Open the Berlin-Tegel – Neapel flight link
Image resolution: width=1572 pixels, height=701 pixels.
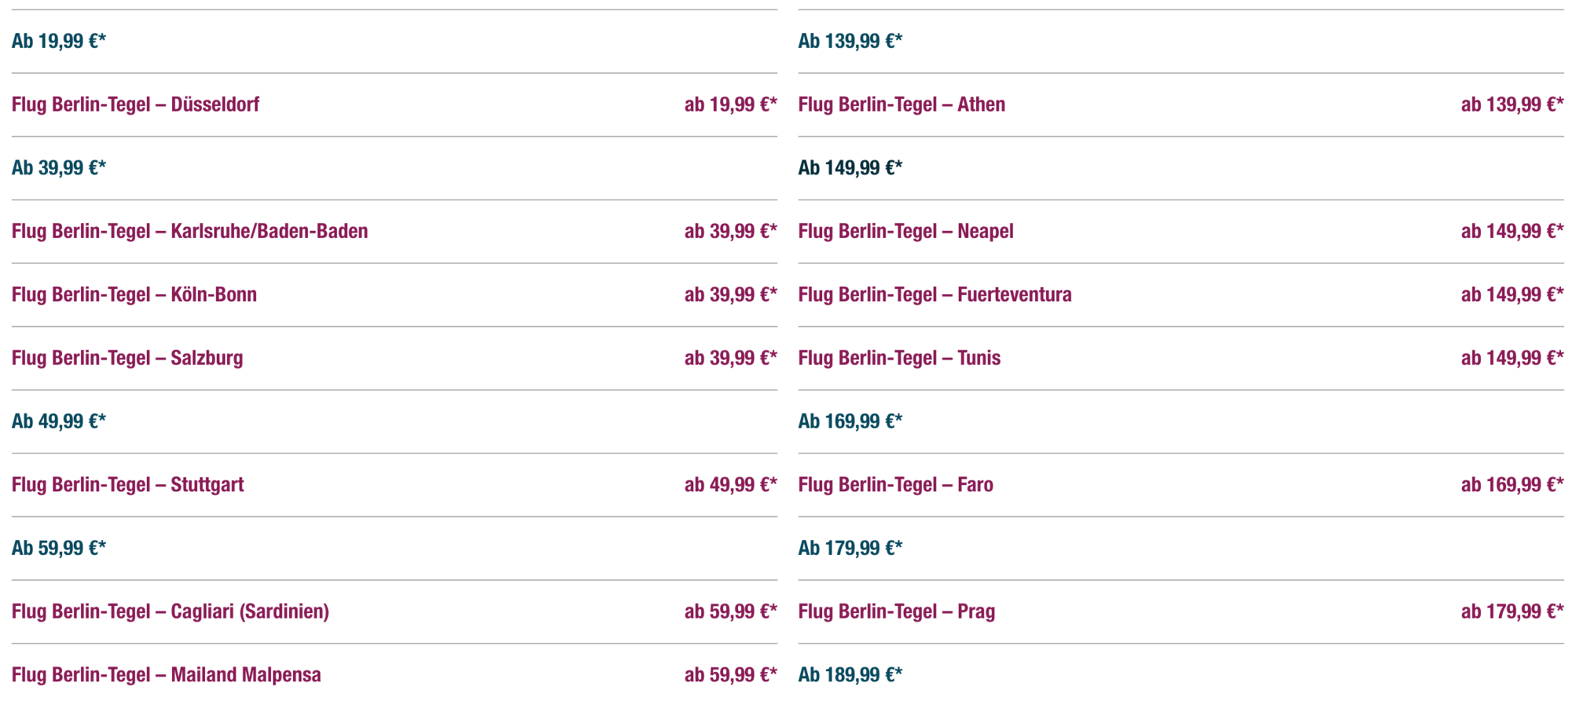[x=905, y=231]
